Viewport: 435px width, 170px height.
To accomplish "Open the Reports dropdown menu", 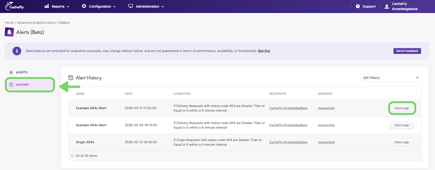I will click(57, 6).
